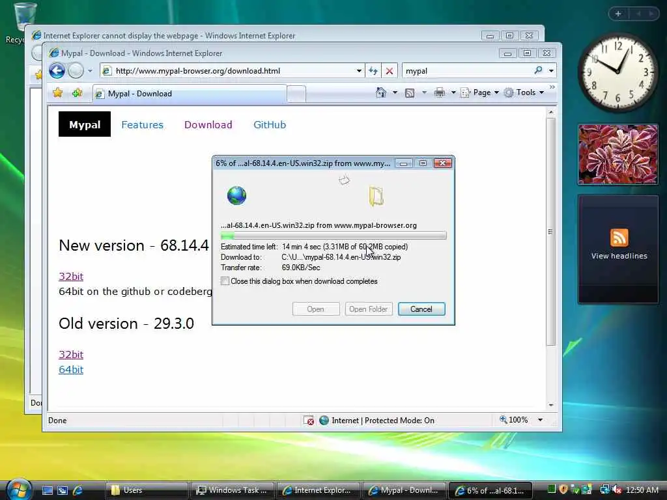The image size is (667, 500).
Task: Click the RSS feeds icon in the toolbar
Action: pos(410,92)
